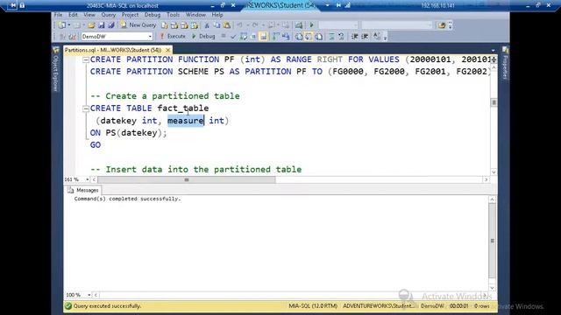The width and height of the screenshot is (561, 315).
Task: Click the Analysis Services MDX Query icon
Action: click(x=174, y=25)
